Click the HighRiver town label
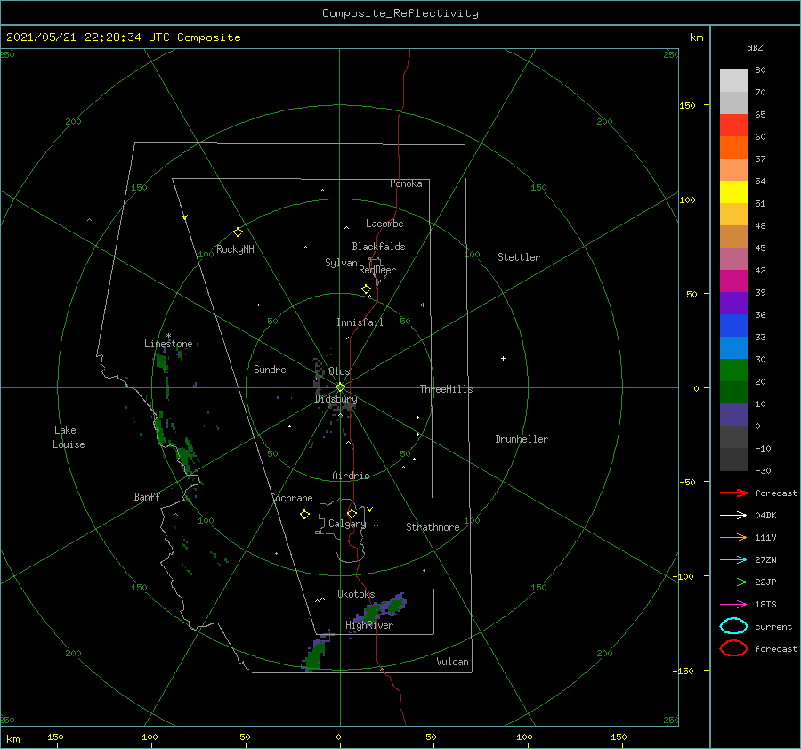The width and height of the screenshot is (801, 749). [369, 625]
